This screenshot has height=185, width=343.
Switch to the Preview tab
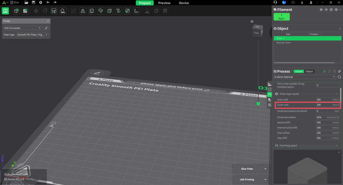tap(164, 3)
